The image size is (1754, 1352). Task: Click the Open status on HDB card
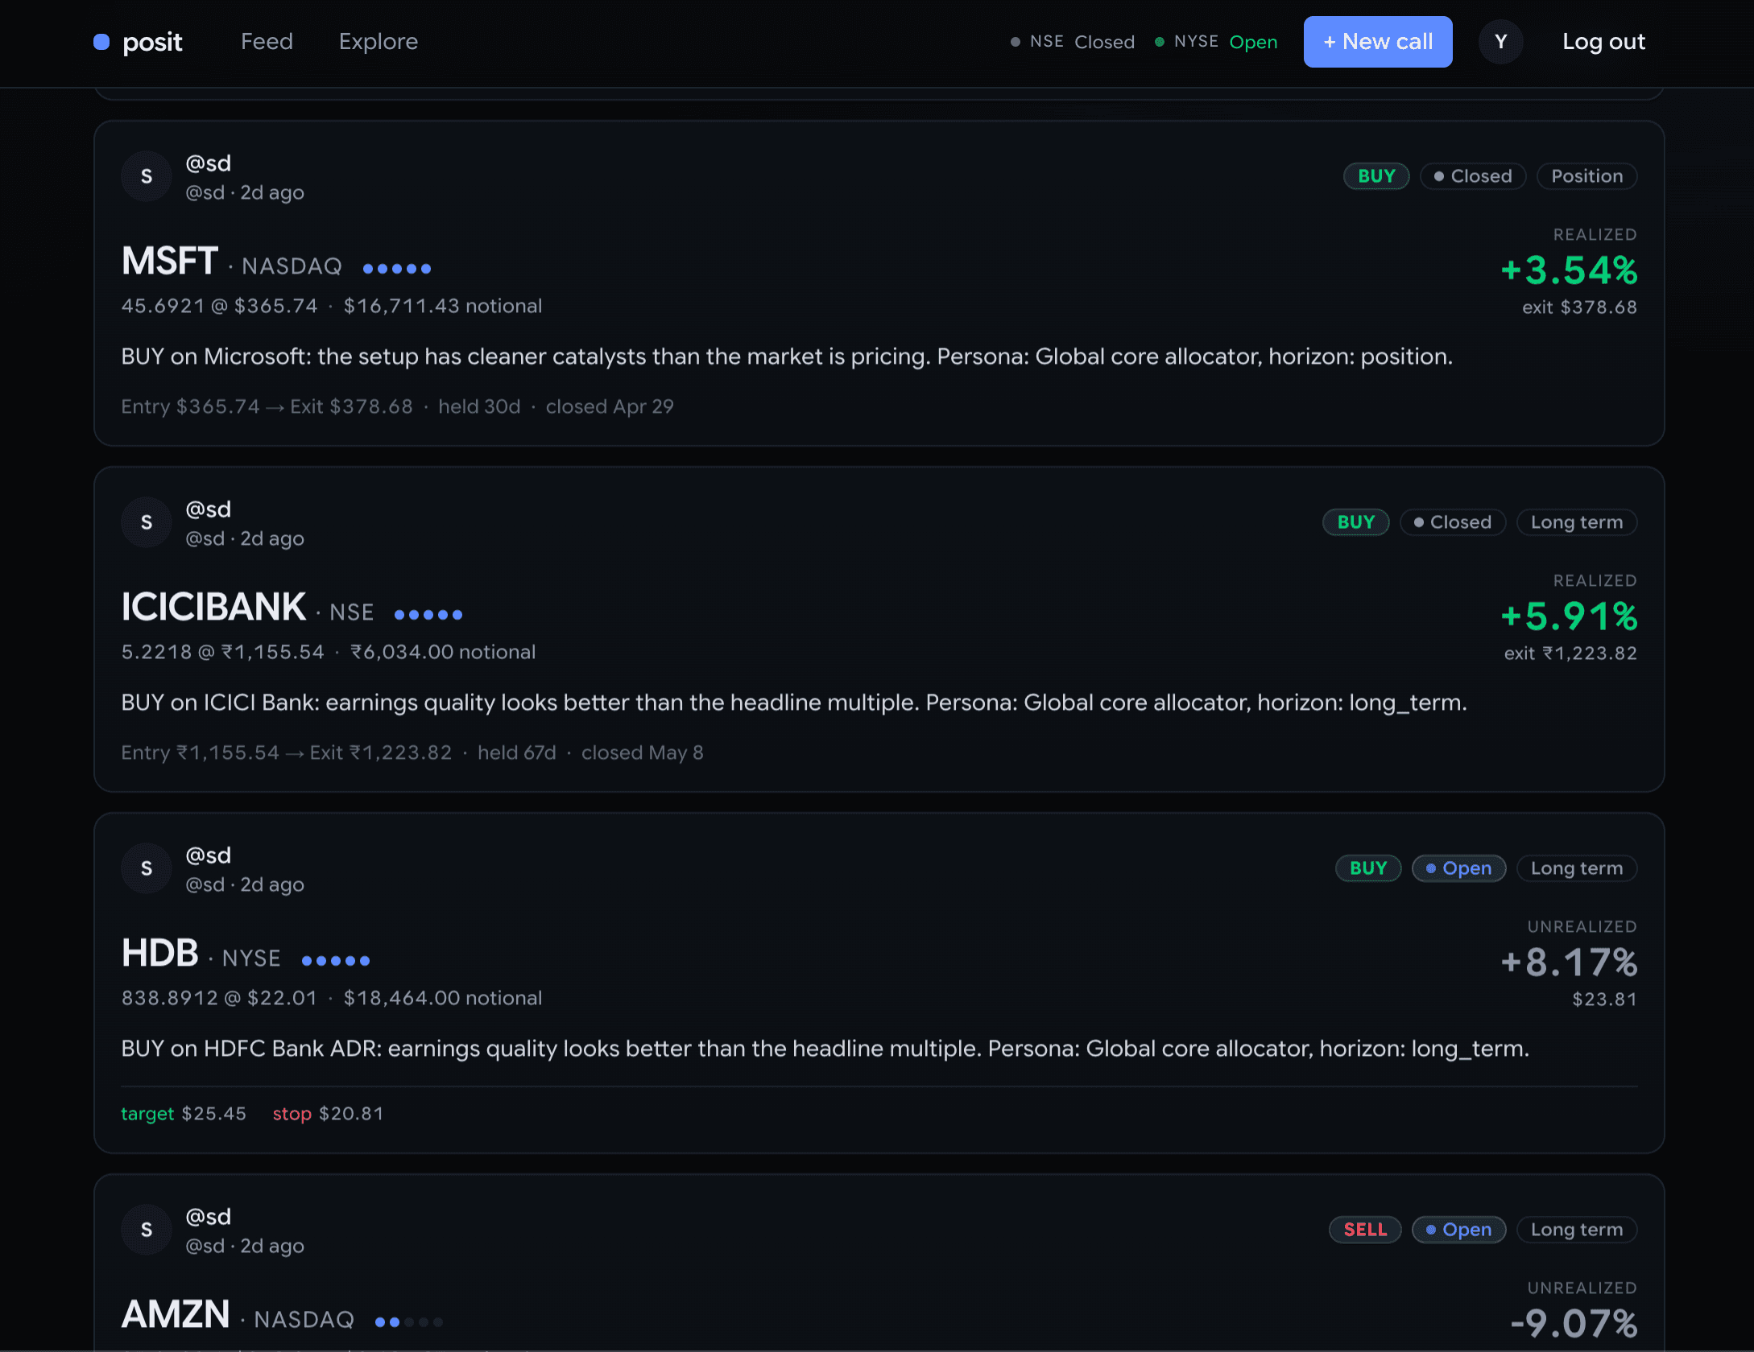(x=1459, y=868)
